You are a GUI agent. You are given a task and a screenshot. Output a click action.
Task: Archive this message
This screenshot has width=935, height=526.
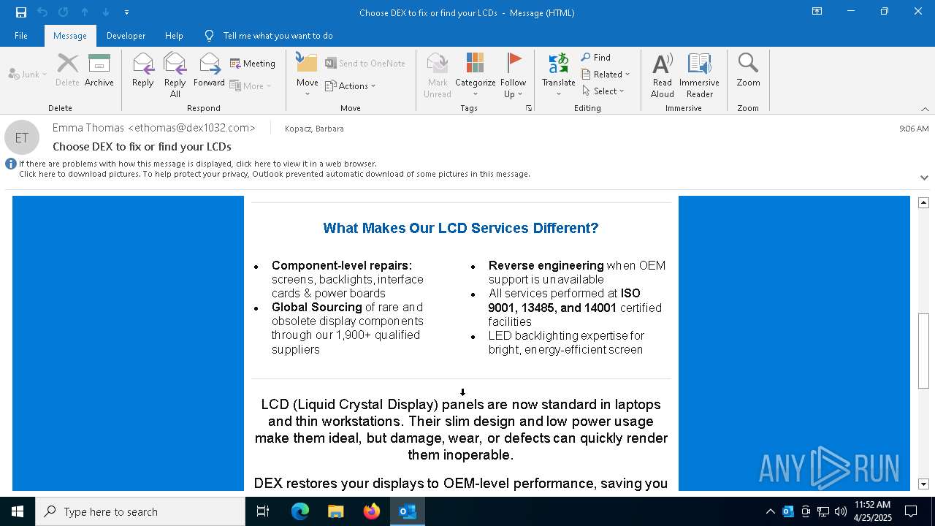(x=99, y=72)
